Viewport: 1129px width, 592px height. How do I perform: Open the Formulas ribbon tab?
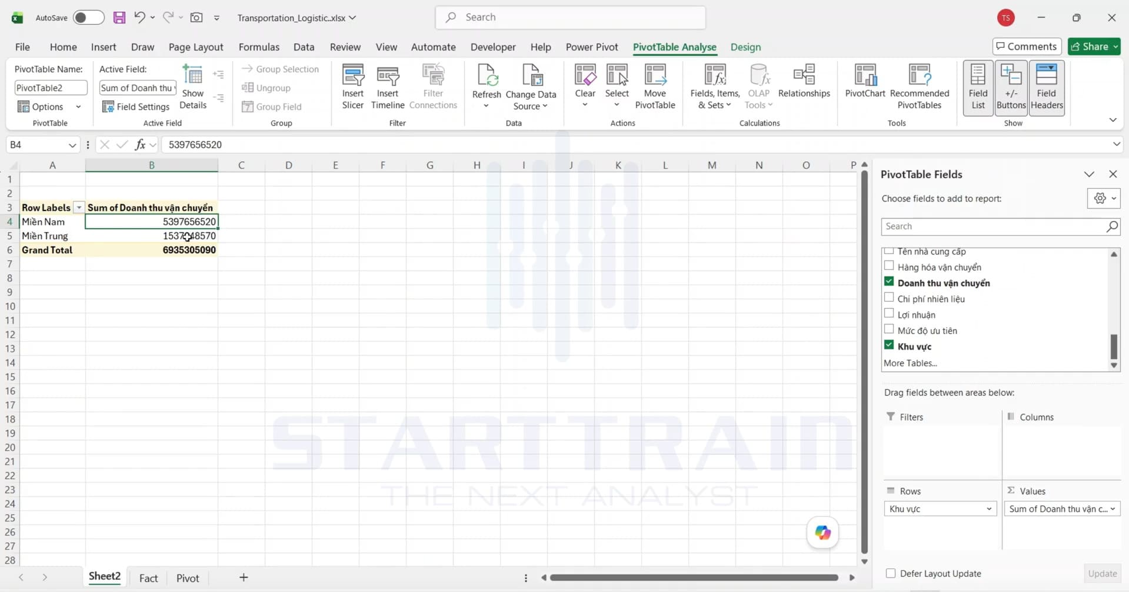pos(259,47)
